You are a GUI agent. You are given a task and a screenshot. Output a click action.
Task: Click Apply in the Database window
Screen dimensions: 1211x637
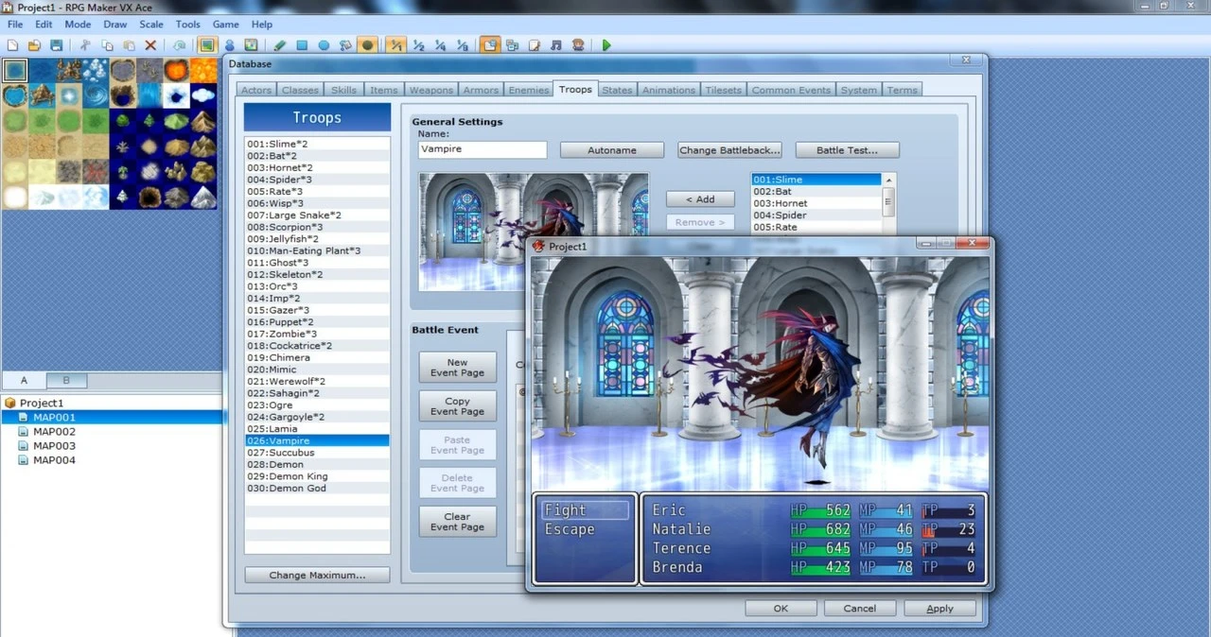(939, 609)
